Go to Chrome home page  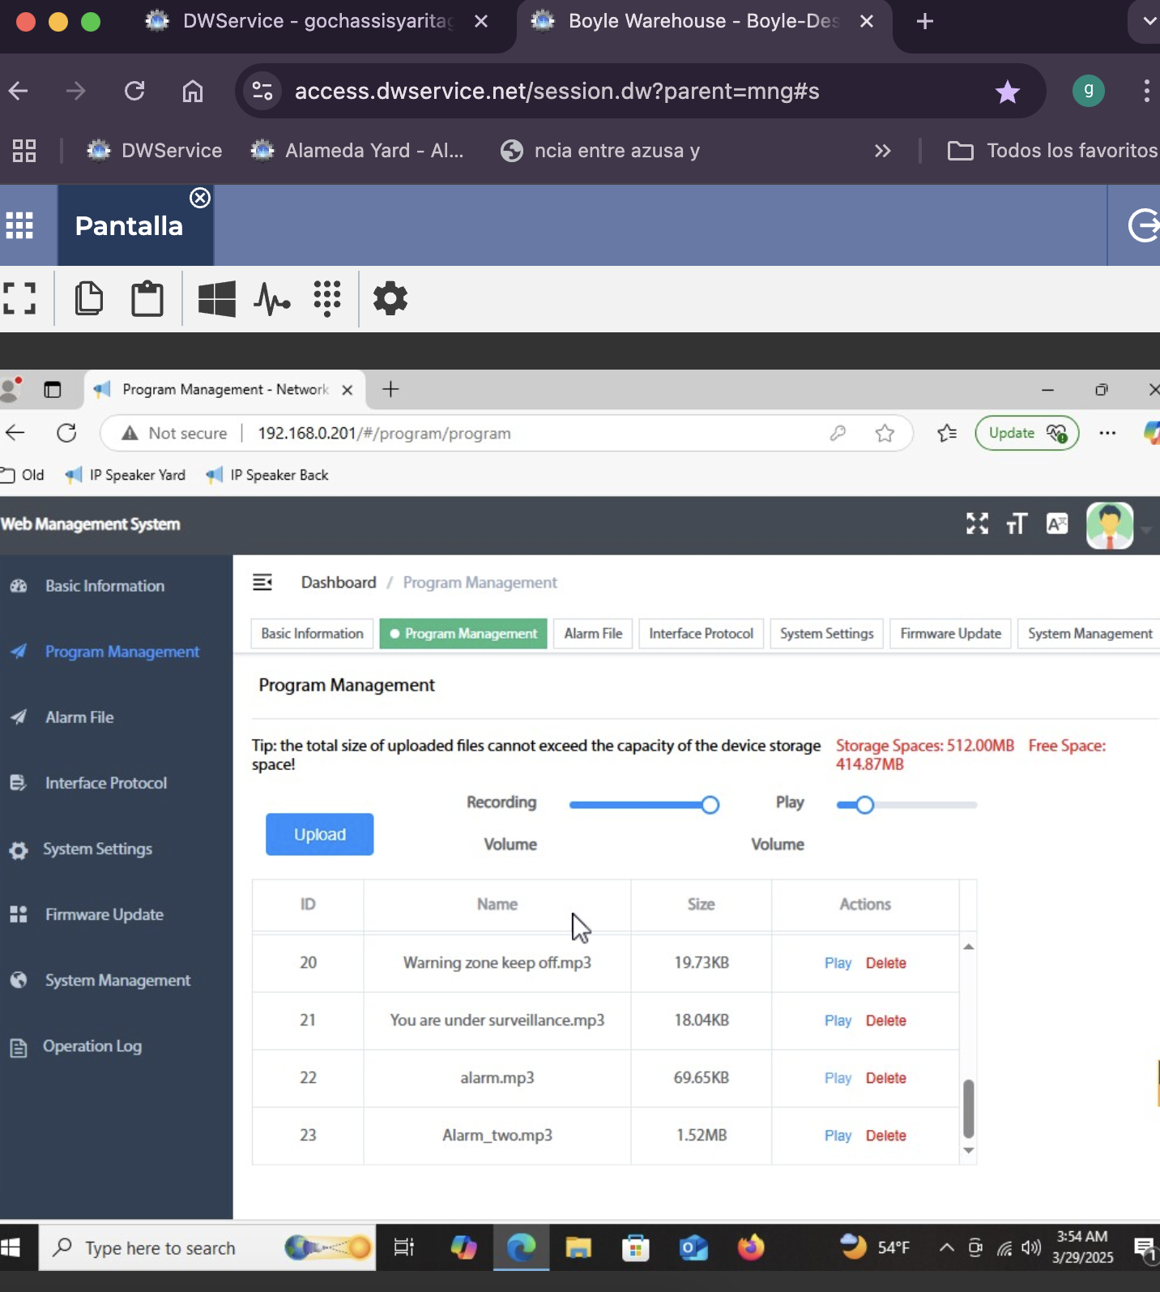pos(192,91)
